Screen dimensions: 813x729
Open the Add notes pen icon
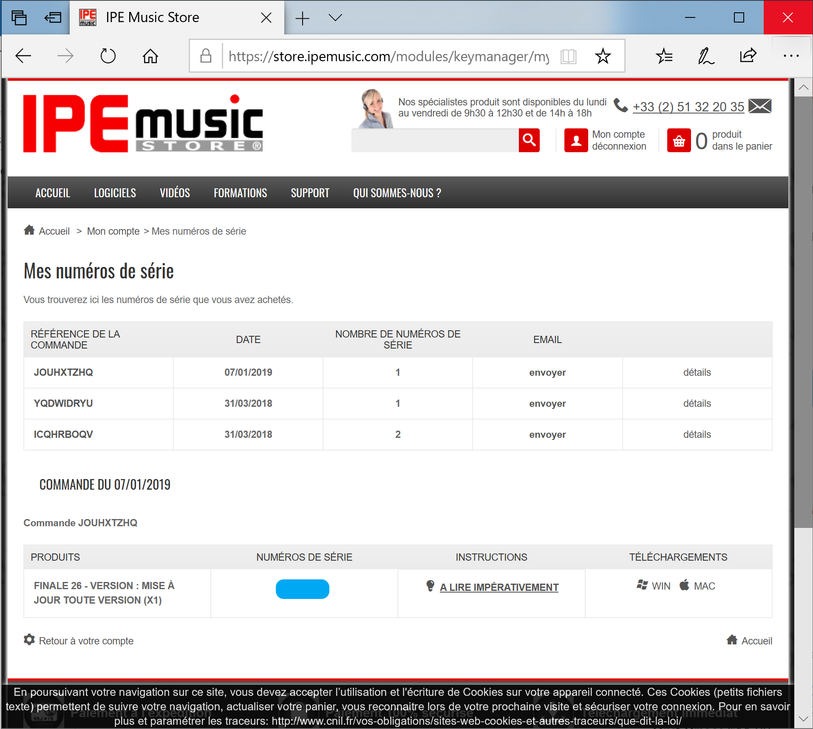(706, 56)
